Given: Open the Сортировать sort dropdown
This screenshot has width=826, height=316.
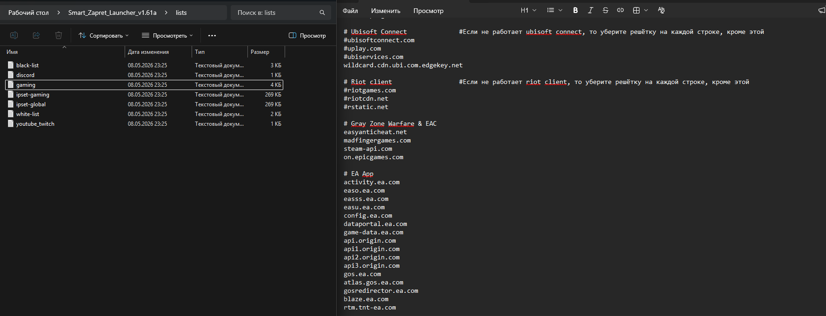Looking at the screenshot, I should 104,35.
